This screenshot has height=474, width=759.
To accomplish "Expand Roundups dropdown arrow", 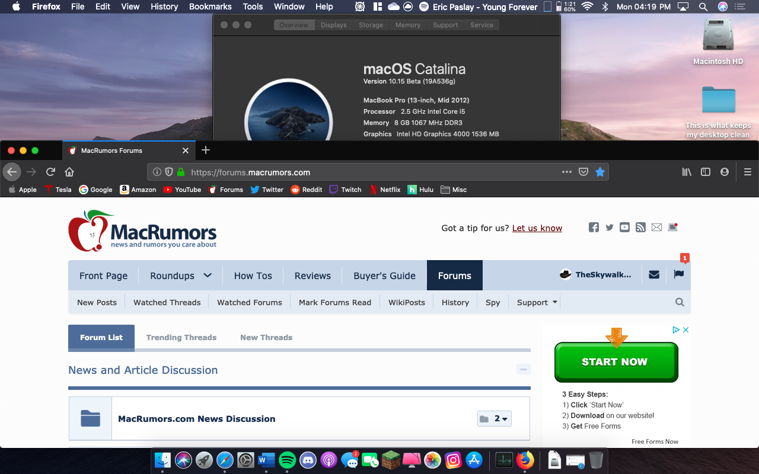I will tap(208, 275).
